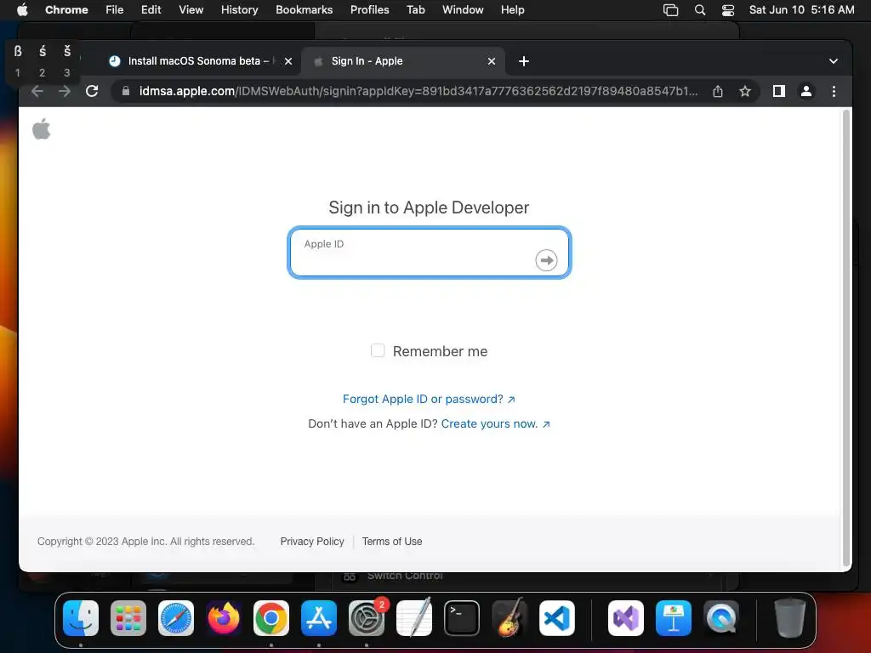
Task: Open System Settings from the Dock
Action: (x=367, y=618)
